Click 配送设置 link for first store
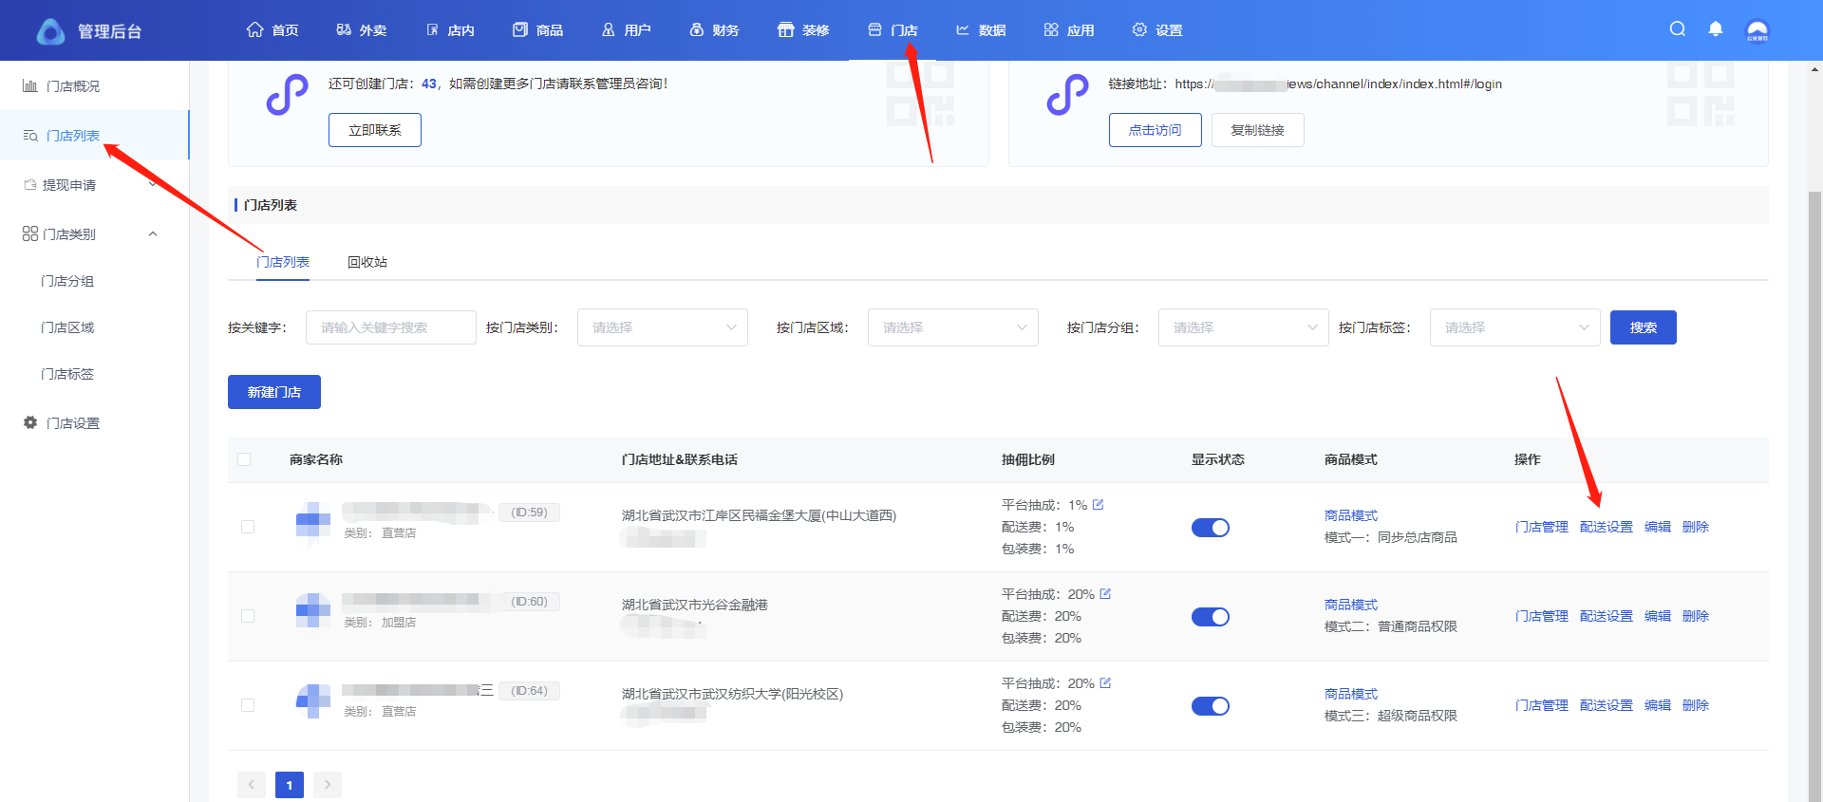The width and height of the screenshot is (1823, 802). coord(1606,527)
